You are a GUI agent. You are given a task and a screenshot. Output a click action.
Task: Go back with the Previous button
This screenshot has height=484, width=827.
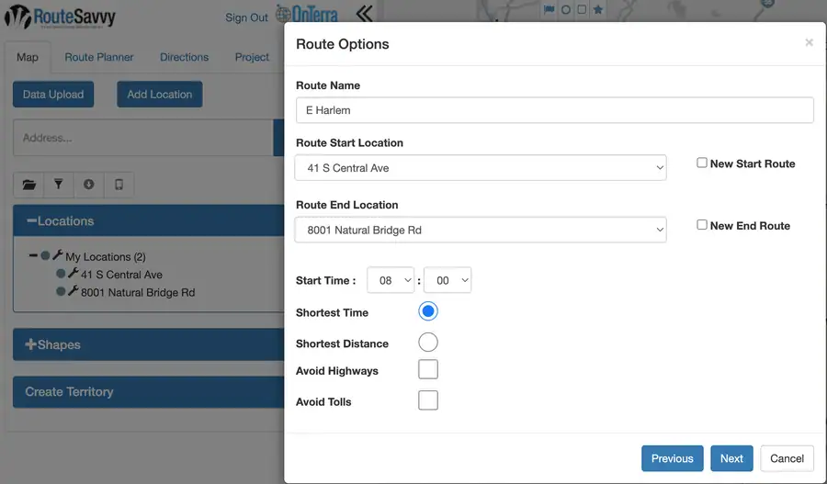[673, 458]
